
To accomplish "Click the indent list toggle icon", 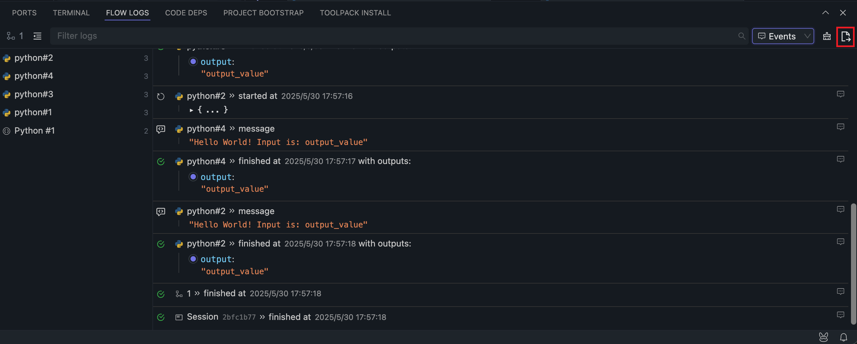I will (37, 36).
